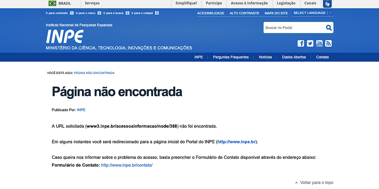Open the ACESSIBILIDADE link
Viewport: 379px width, 189px height.
(210, 13)
